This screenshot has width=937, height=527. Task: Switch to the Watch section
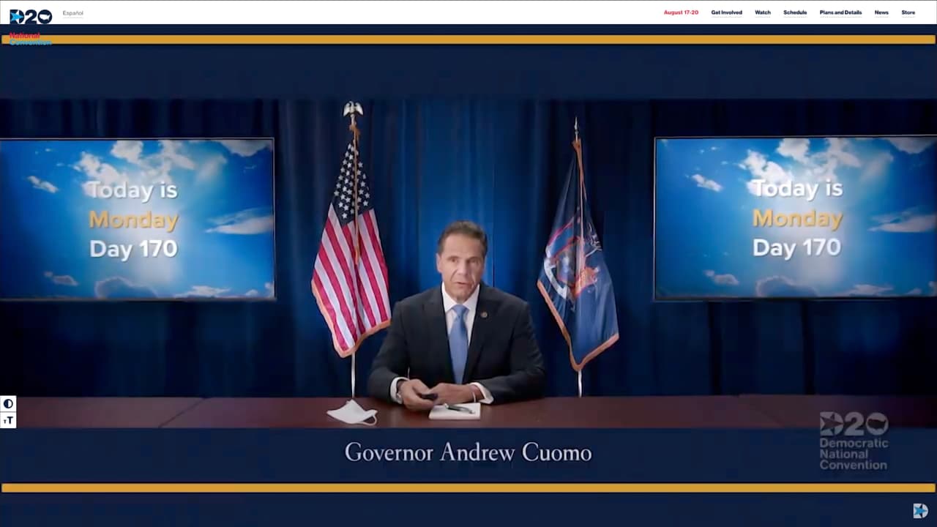pos(762,12)
